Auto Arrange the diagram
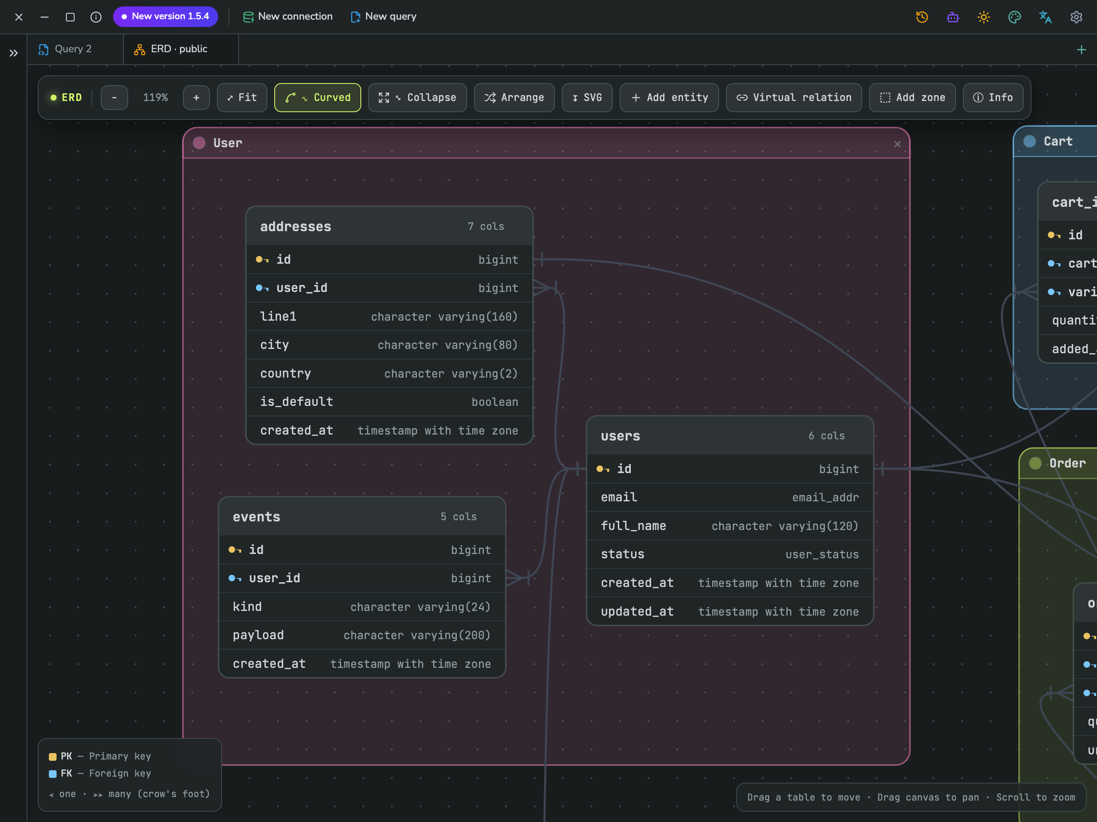The height and width of the screenshot is (822, 1097). (x=514, y=98)
